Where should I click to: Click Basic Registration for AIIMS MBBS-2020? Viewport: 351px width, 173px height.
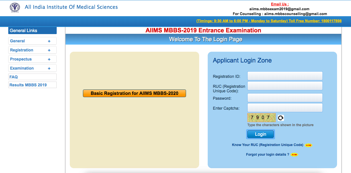pyautogui.click(x=134, y=93)
